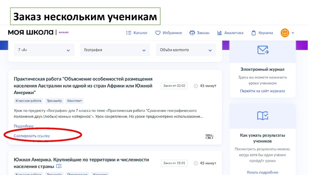Follow Перейти на сайт журнала link
Image resolution: width=311 pixels, height=175 pixels.
[x=262, y=91]
